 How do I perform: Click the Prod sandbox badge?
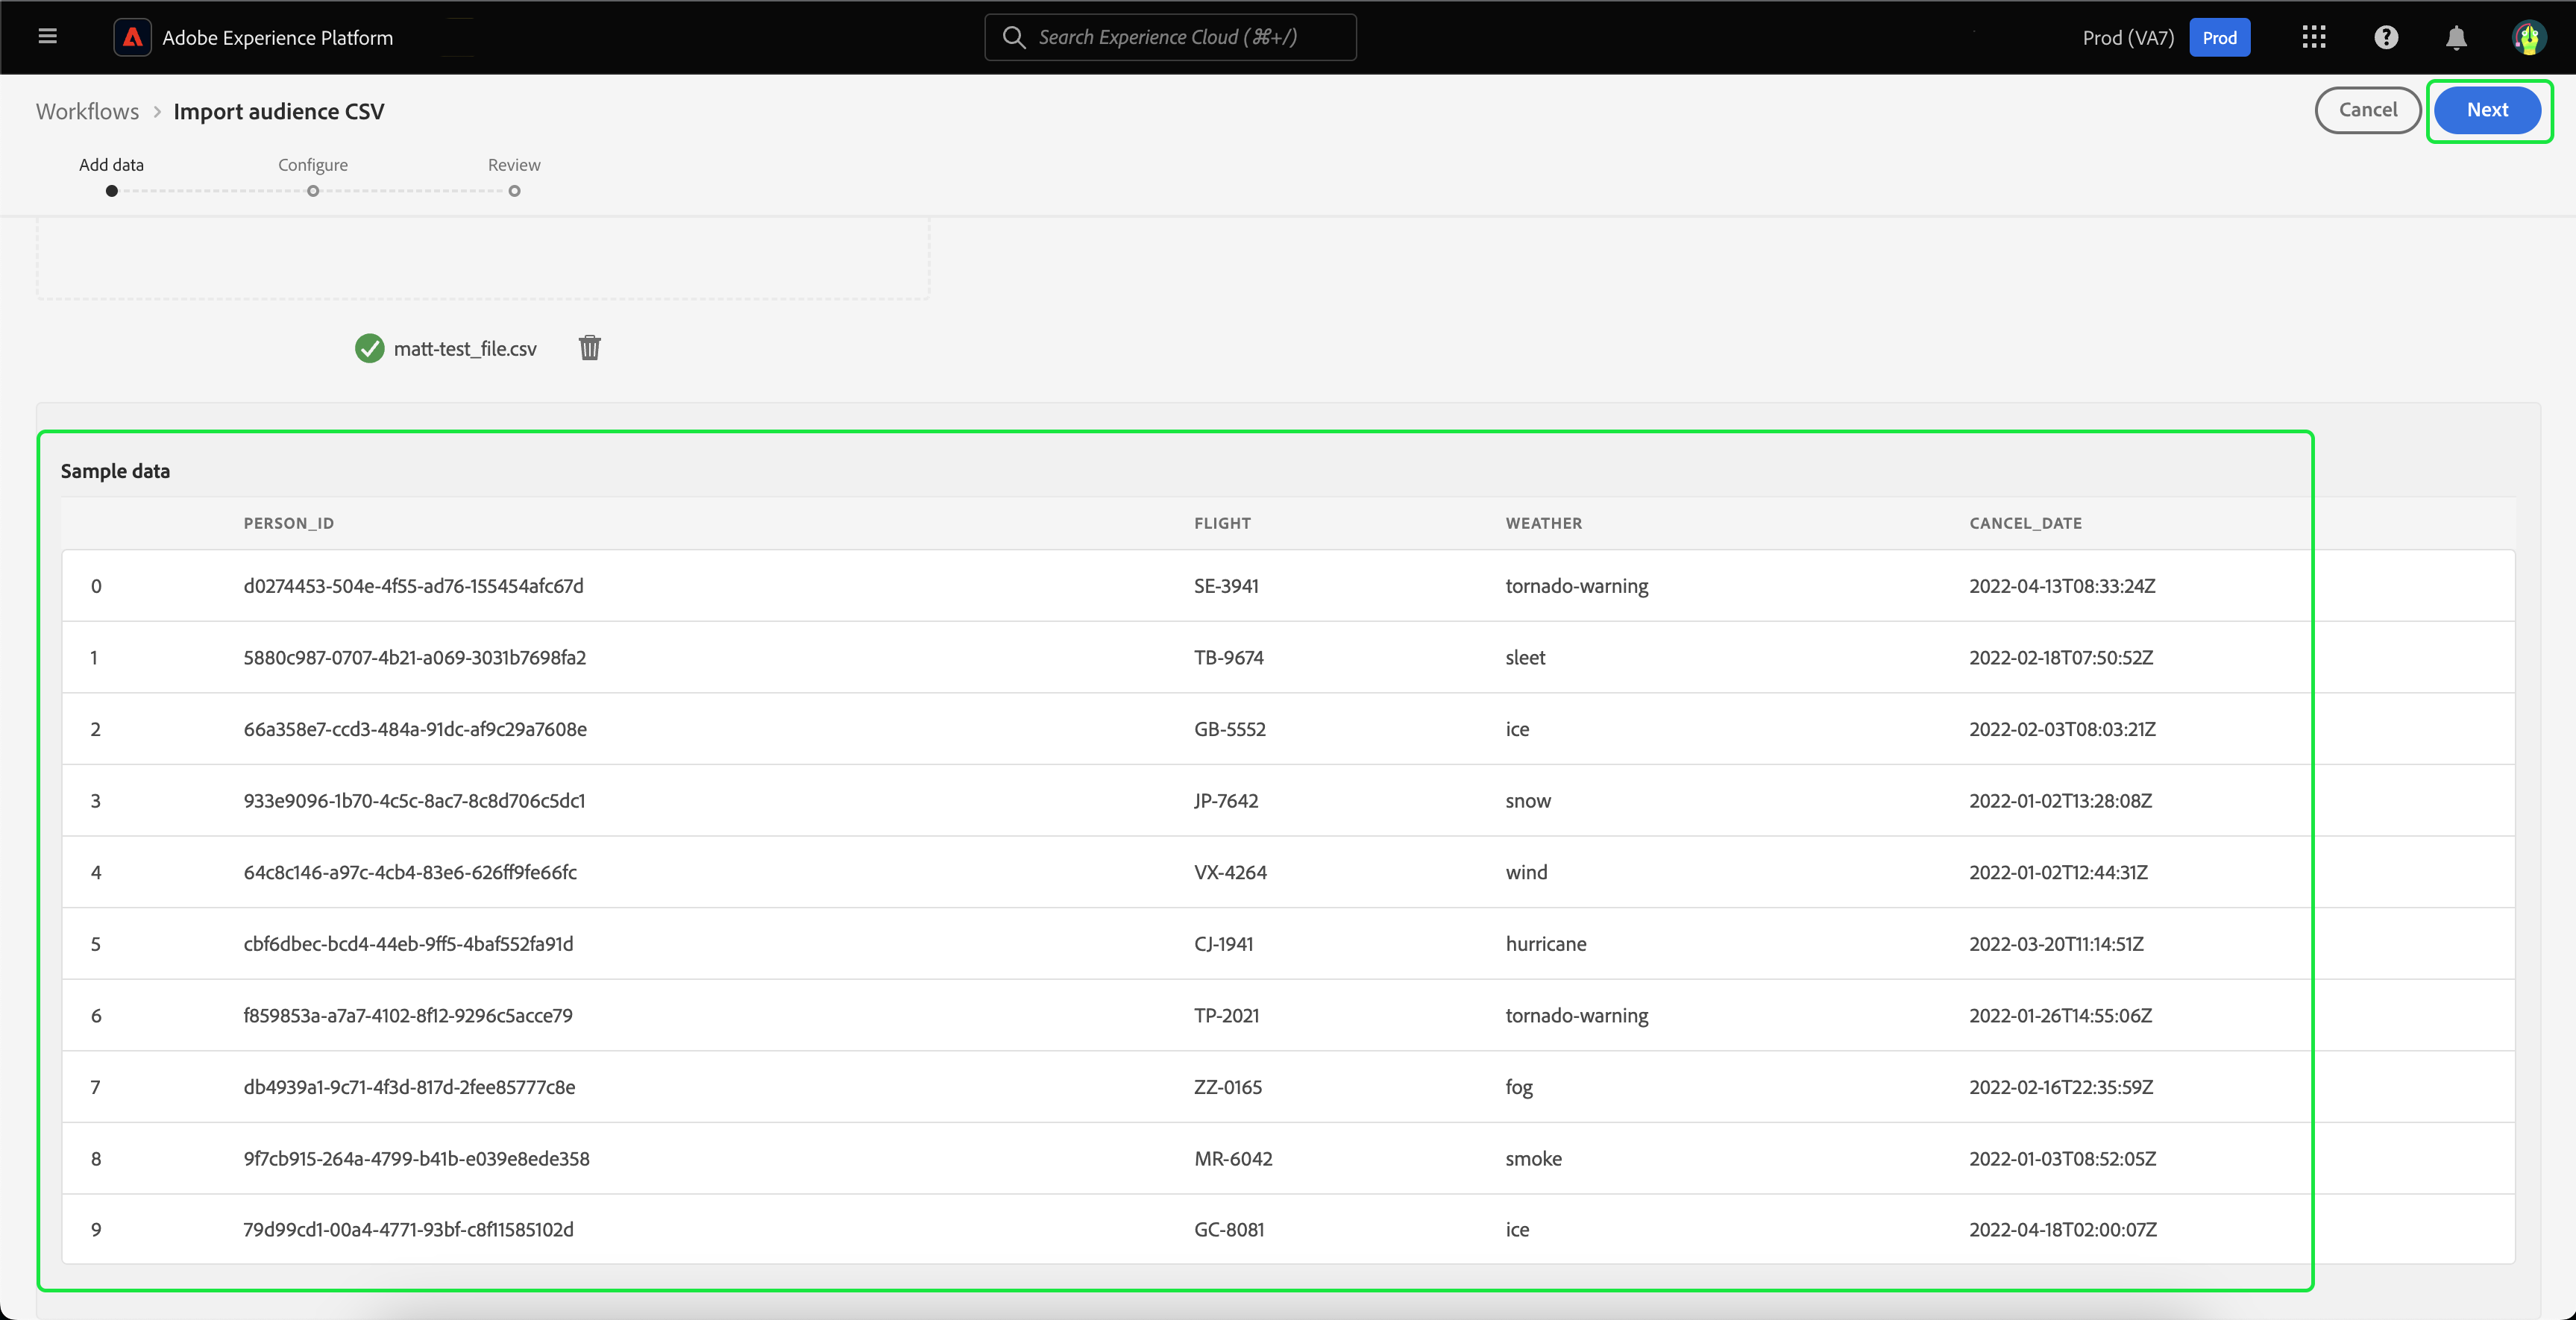click(2219, 37)
